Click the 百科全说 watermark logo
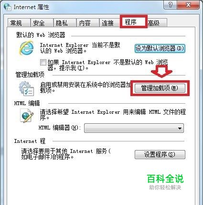 [x=165, y=182]
